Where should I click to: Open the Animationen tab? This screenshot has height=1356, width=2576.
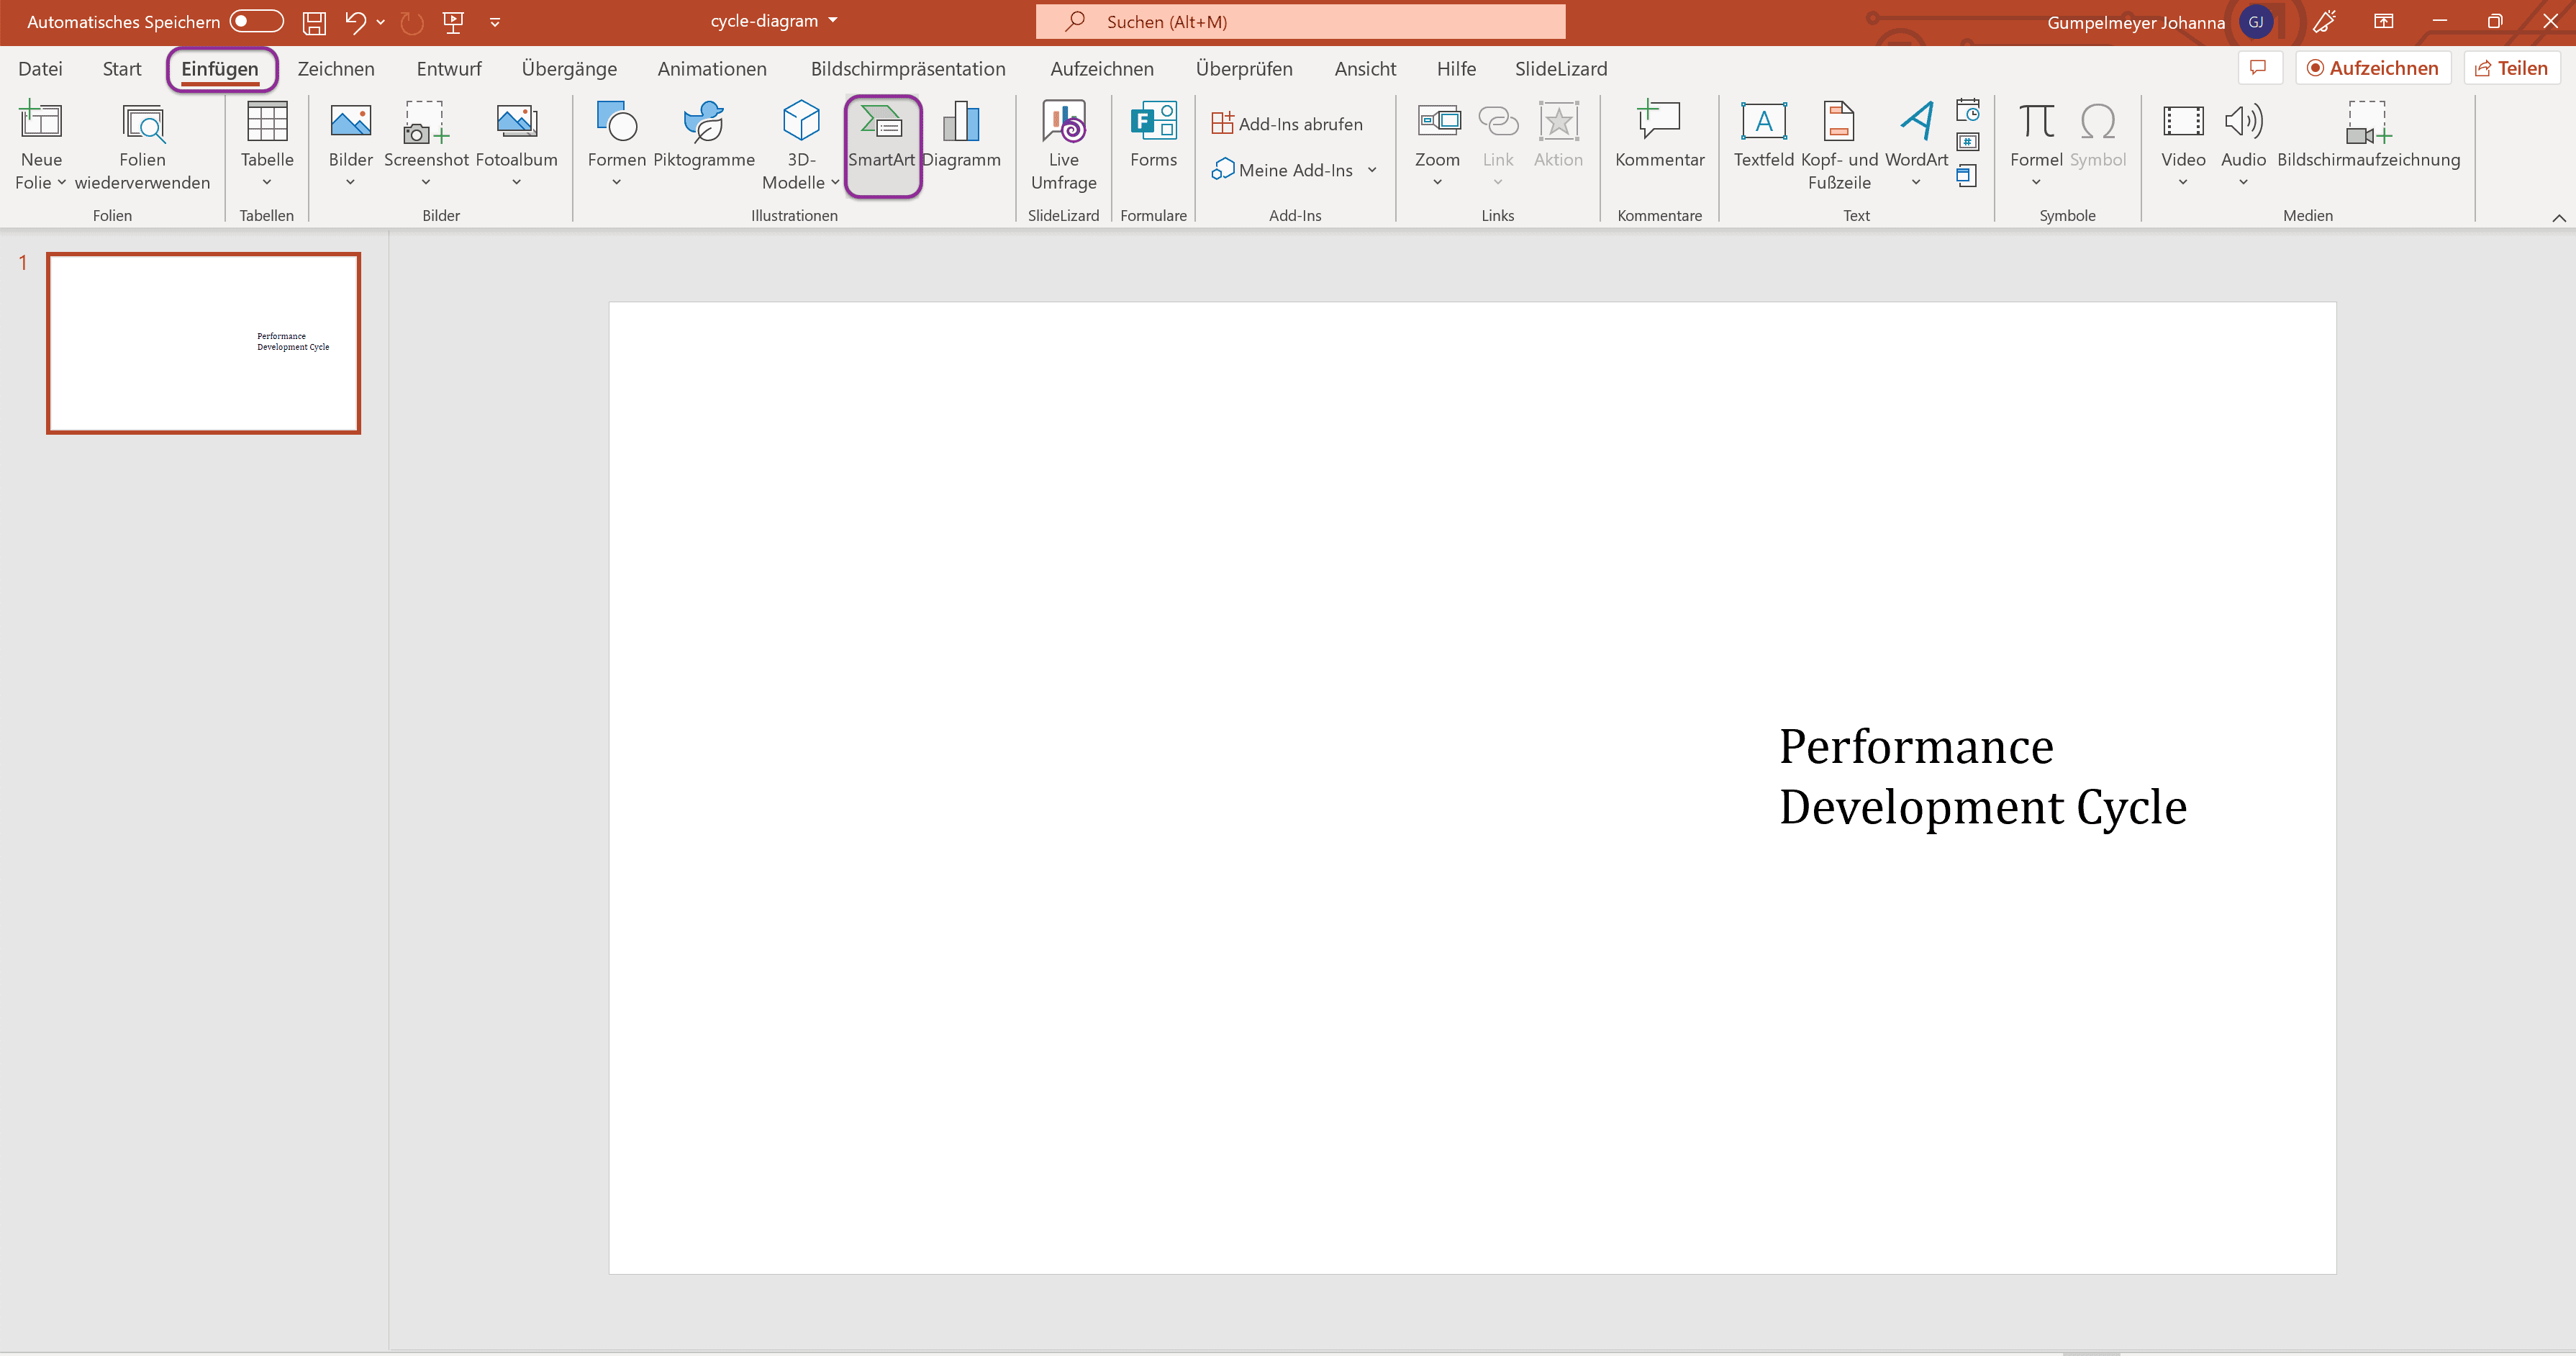tap(711, 69)
